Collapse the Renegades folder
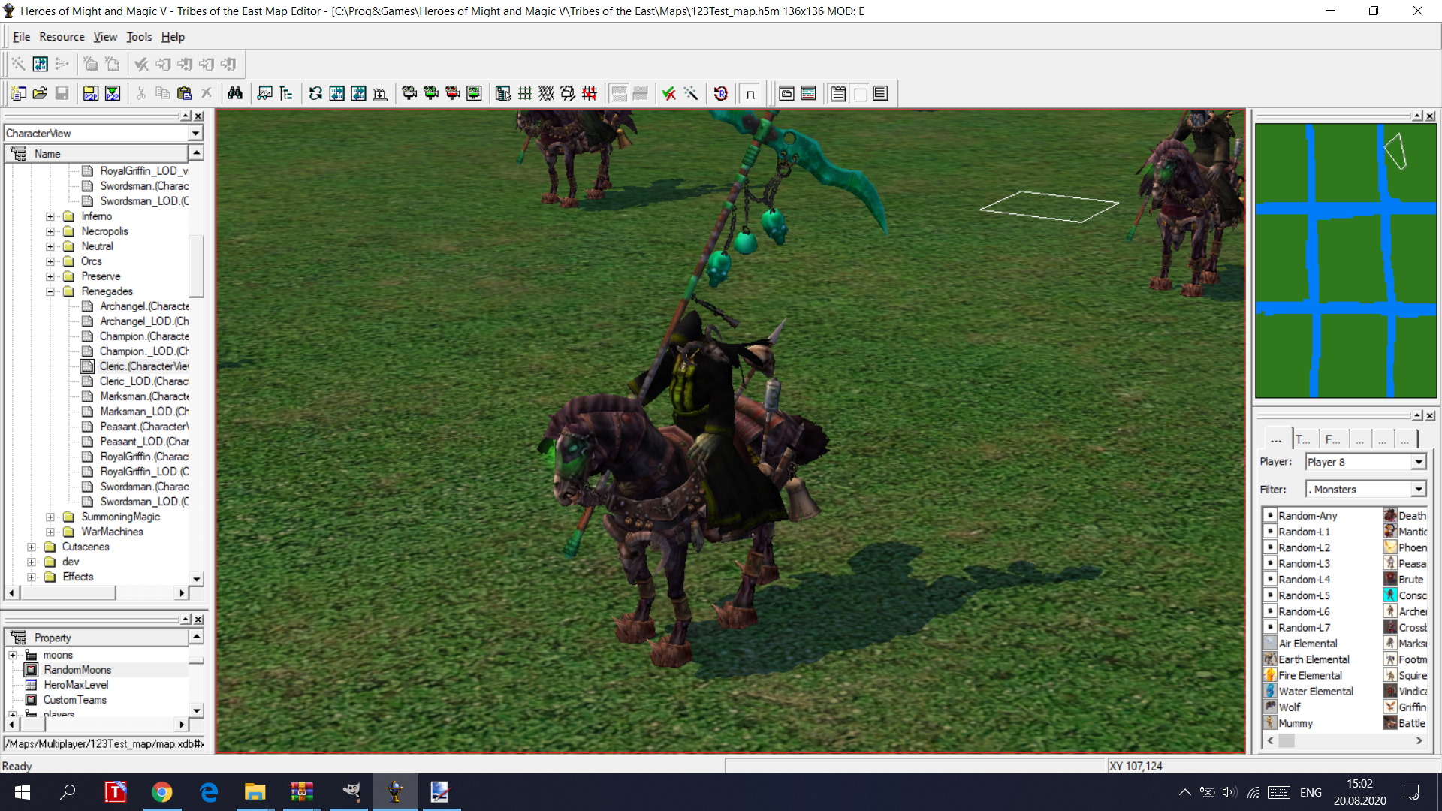 coord(50,291)
